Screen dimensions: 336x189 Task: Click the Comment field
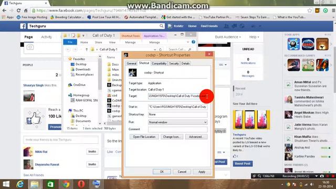177,129
